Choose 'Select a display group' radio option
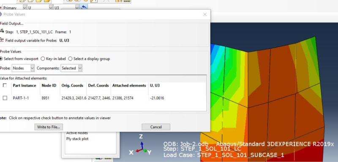The image size is (338, 162). click(x=70, y=58)
